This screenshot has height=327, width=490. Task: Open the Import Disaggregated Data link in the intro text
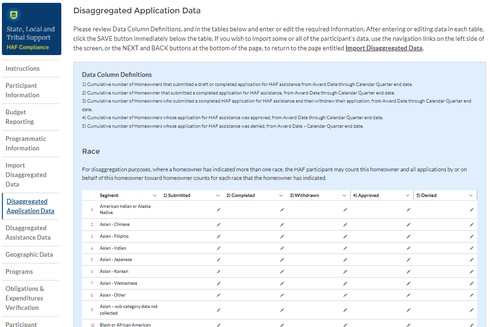tap(384, 48)
